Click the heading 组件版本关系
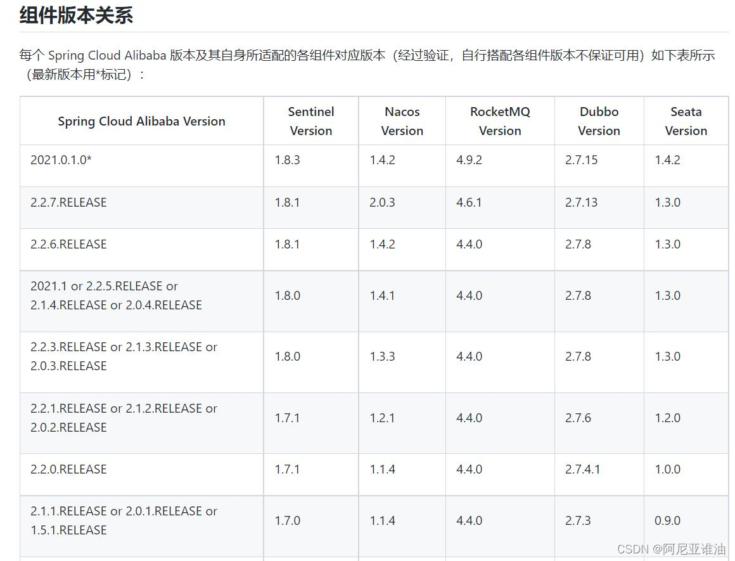 coord(76,15)
